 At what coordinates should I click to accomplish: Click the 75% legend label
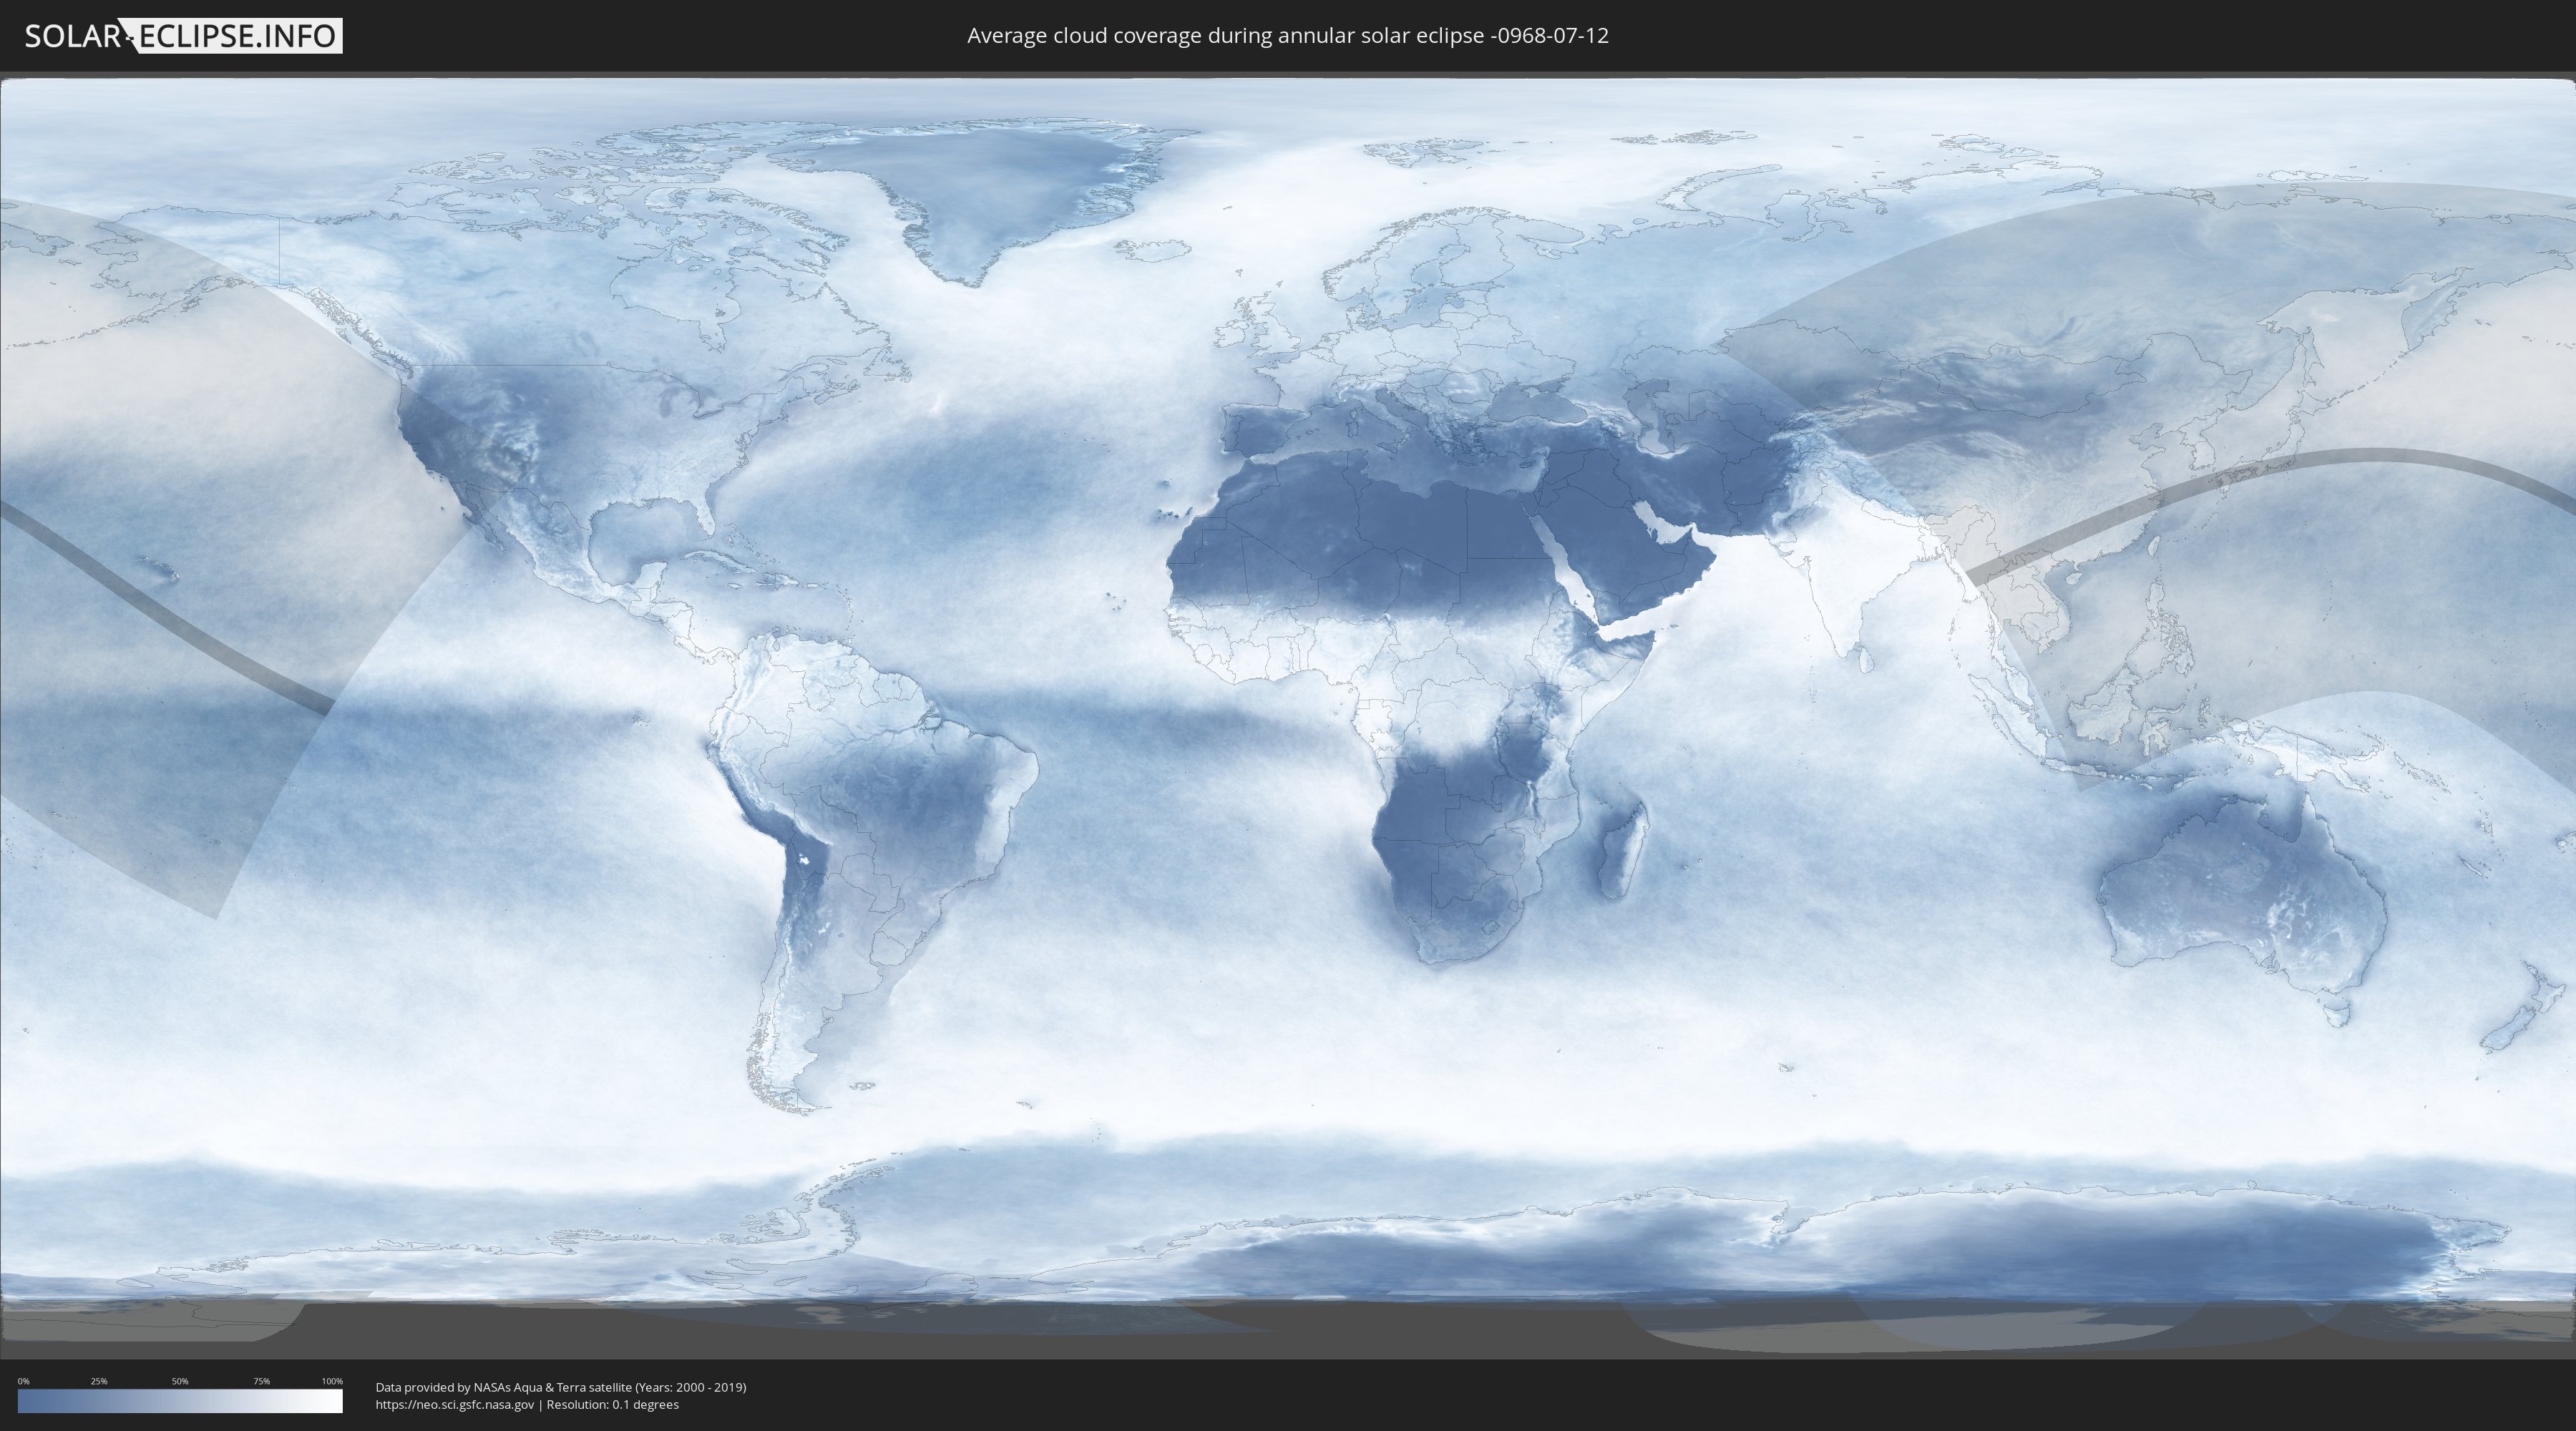[261, 1381]
